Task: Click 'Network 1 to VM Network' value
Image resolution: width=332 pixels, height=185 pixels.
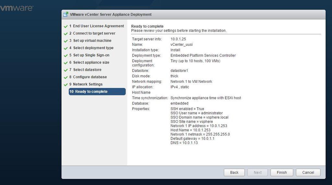Action: pyautogui.click(x=191, y=81)
